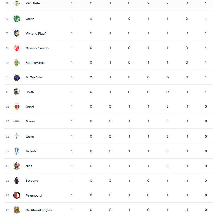Open the Feyenoord team link
The height and width of the screenshot is (216, 213).
[34, 195]
